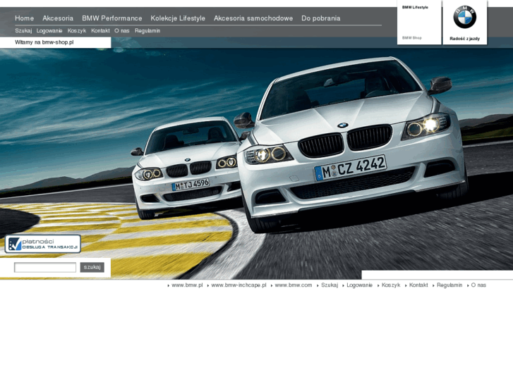Click the płatności obsługa transakcji badge

pos(43,244)
